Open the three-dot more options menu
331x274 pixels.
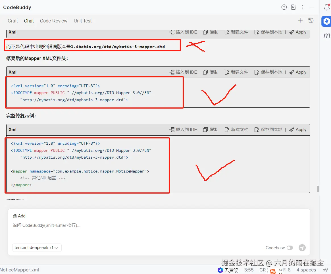point(303,7)
